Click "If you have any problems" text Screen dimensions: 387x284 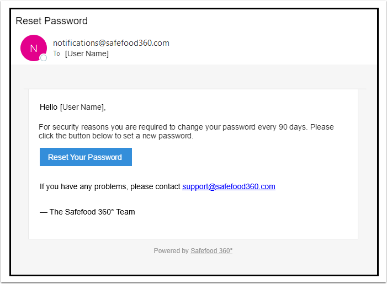(x=84, y=186)
